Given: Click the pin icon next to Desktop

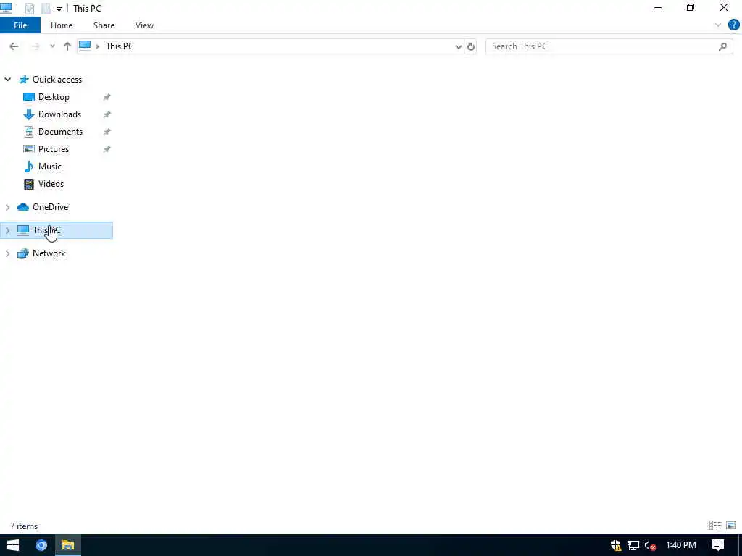Looking at the screenshot, I should 107,97.
